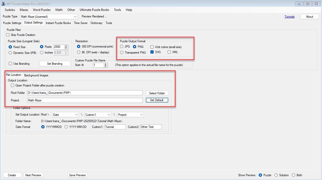Open the Word Puzzles menu
Viewport: 322px width, 180px height.
point(42,10)
